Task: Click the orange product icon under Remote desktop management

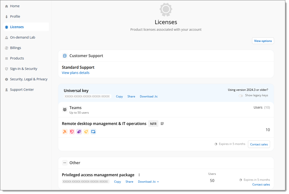Action: 65,132
